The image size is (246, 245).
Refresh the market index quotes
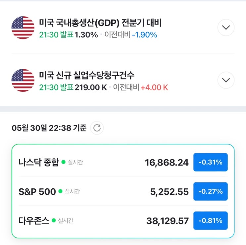coord(97,128)
